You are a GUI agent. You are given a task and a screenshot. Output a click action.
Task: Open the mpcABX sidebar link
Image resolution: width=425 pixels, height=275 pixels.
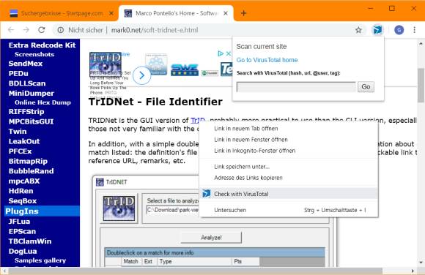pos(24,181)
